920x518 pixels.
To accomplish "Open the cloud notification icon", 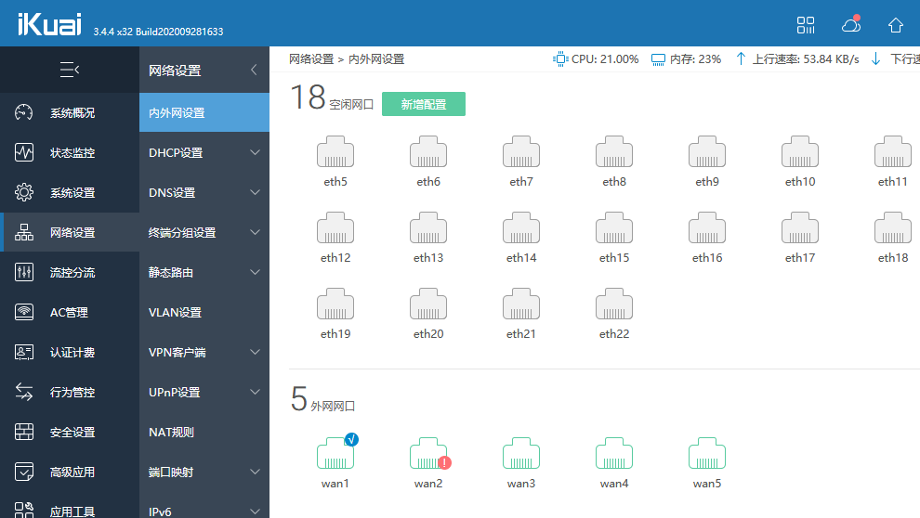I will click(850, 24).
